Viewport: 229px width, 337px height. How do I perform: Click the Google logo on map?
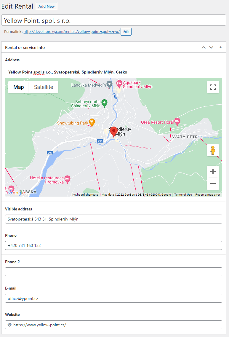17,193
